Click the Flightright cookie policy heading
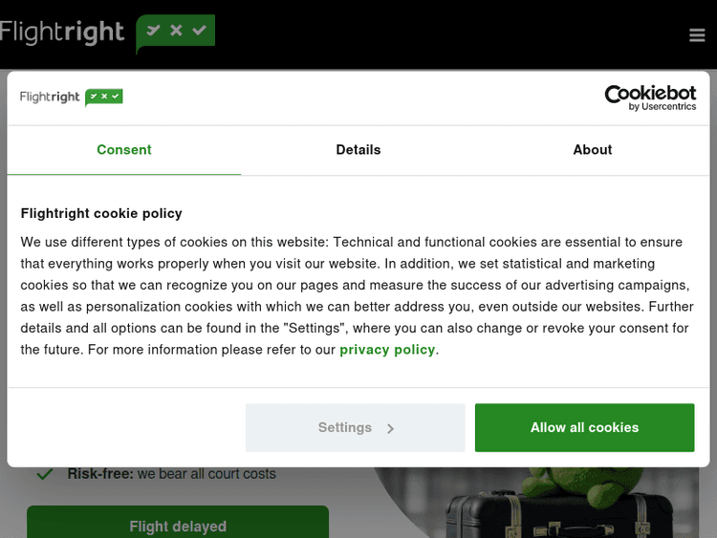This screenshot has height=538, width=717. pos(101,213)
